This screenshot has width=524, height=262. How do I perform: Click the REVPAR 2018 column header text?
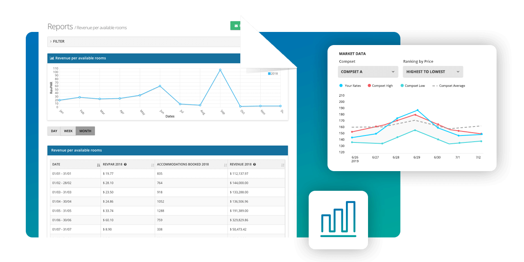tap(113, 165)
